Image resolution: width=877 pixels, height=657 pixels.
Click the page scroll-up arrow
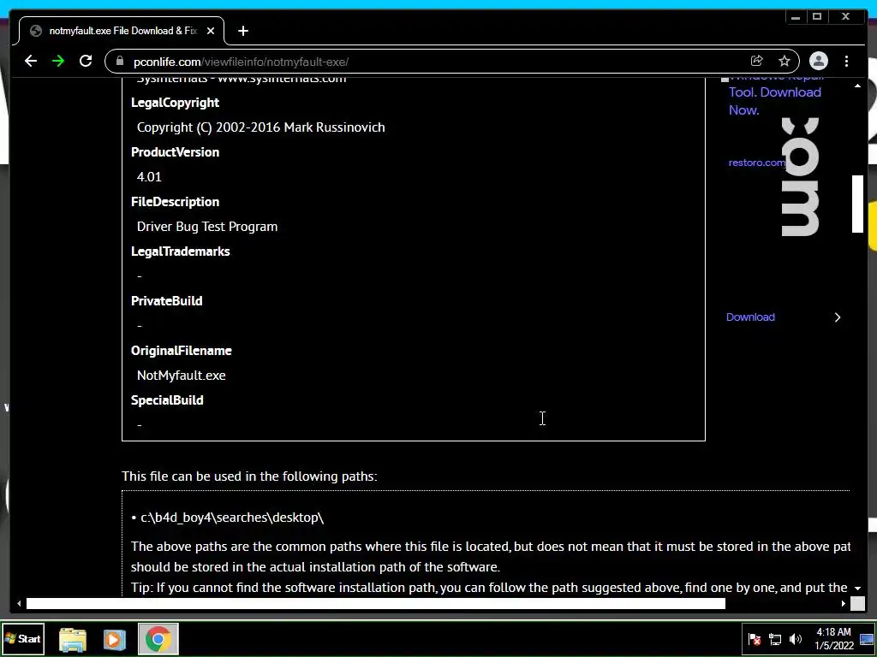[x=857, y=86]
